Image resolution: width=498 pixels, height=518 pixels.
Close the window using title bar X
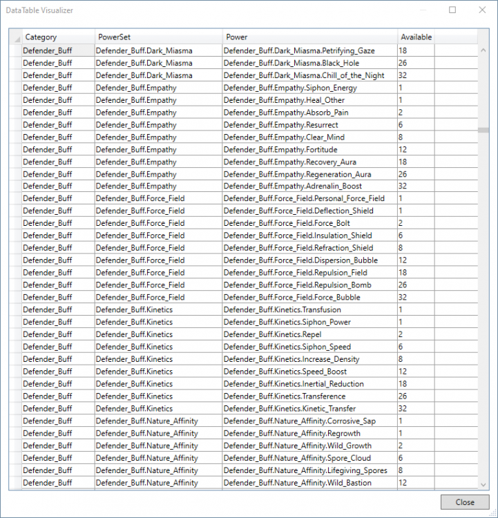(x=482, y=10)
